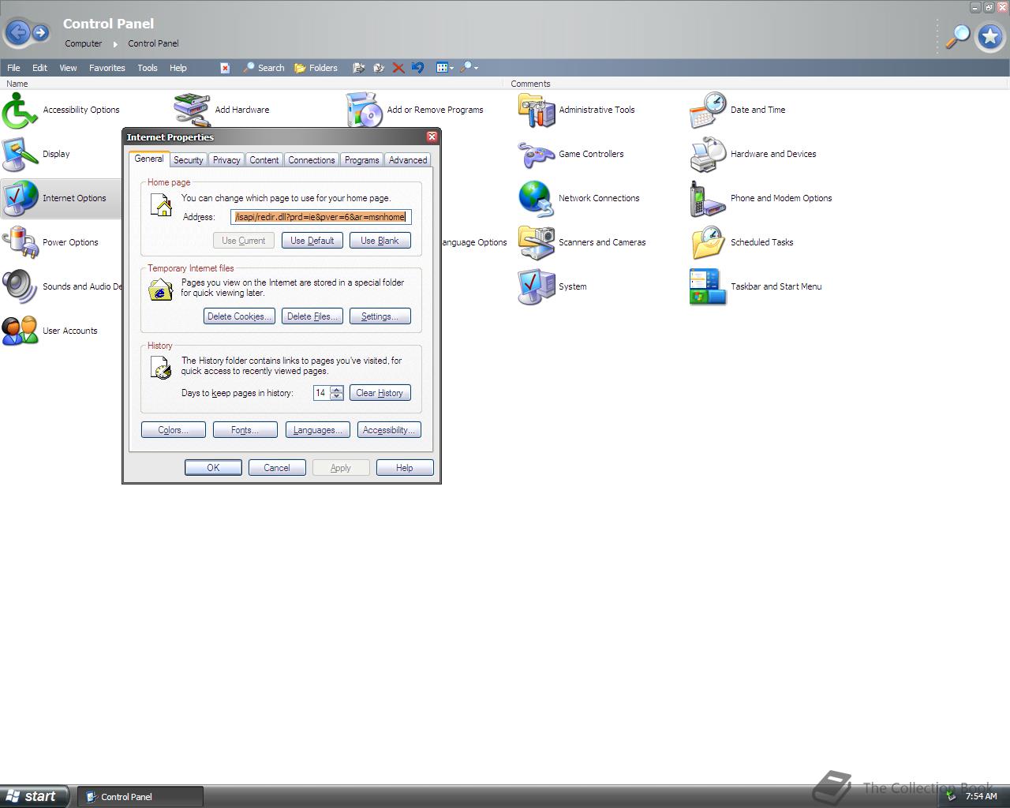Open the Languages dialog button

(317, 430)
